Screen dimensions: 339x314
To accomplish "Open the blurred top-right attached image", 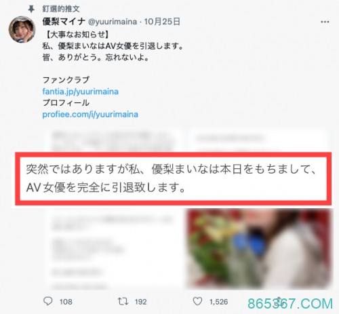I will coord(258,140).
